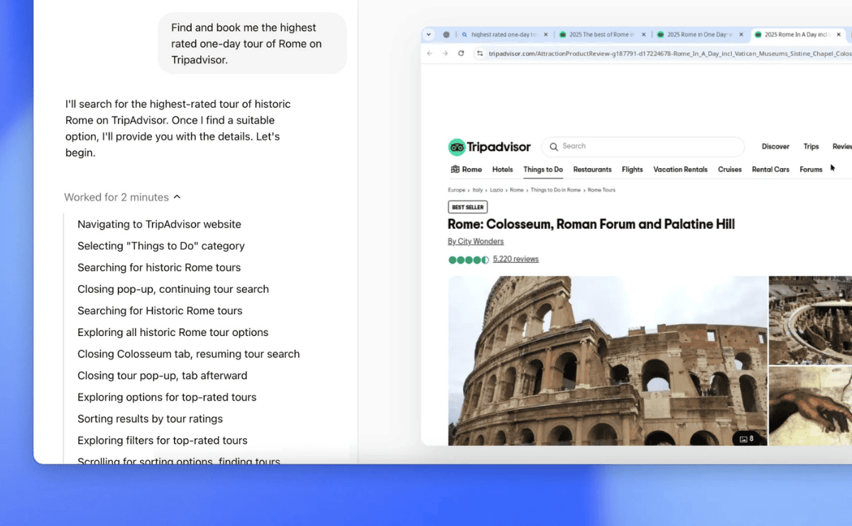Switch to the 'highest rated one-day' search tab
The height and width of the screenshot is (526, 852).
(x=504, y=34)
